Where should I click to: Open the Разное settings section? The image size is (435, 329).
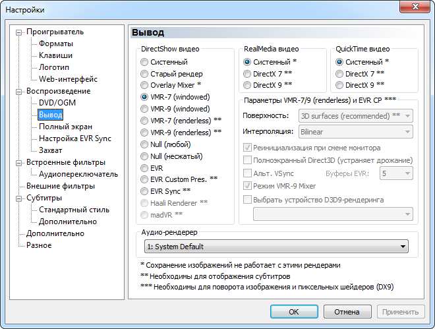[39, 245]
